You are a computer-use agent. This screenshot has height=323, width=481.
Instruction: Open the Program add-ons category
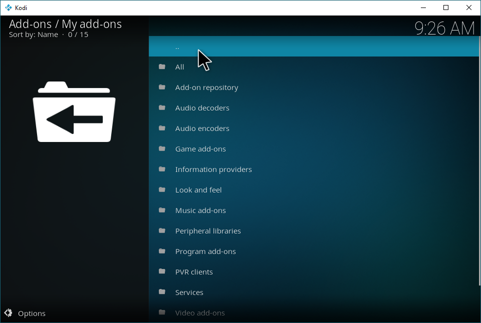(205, 251)
